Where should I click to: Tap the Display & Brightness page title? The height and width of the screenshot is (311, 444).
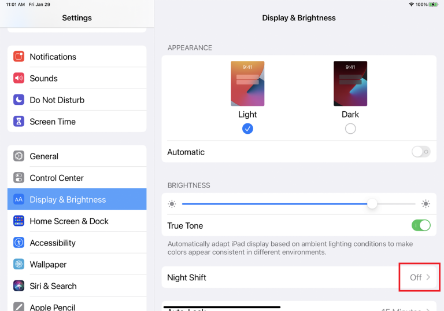tap(299, 18)
